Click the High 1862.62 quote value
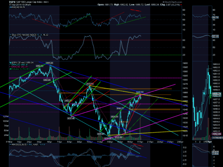 [x=121, y=5]
